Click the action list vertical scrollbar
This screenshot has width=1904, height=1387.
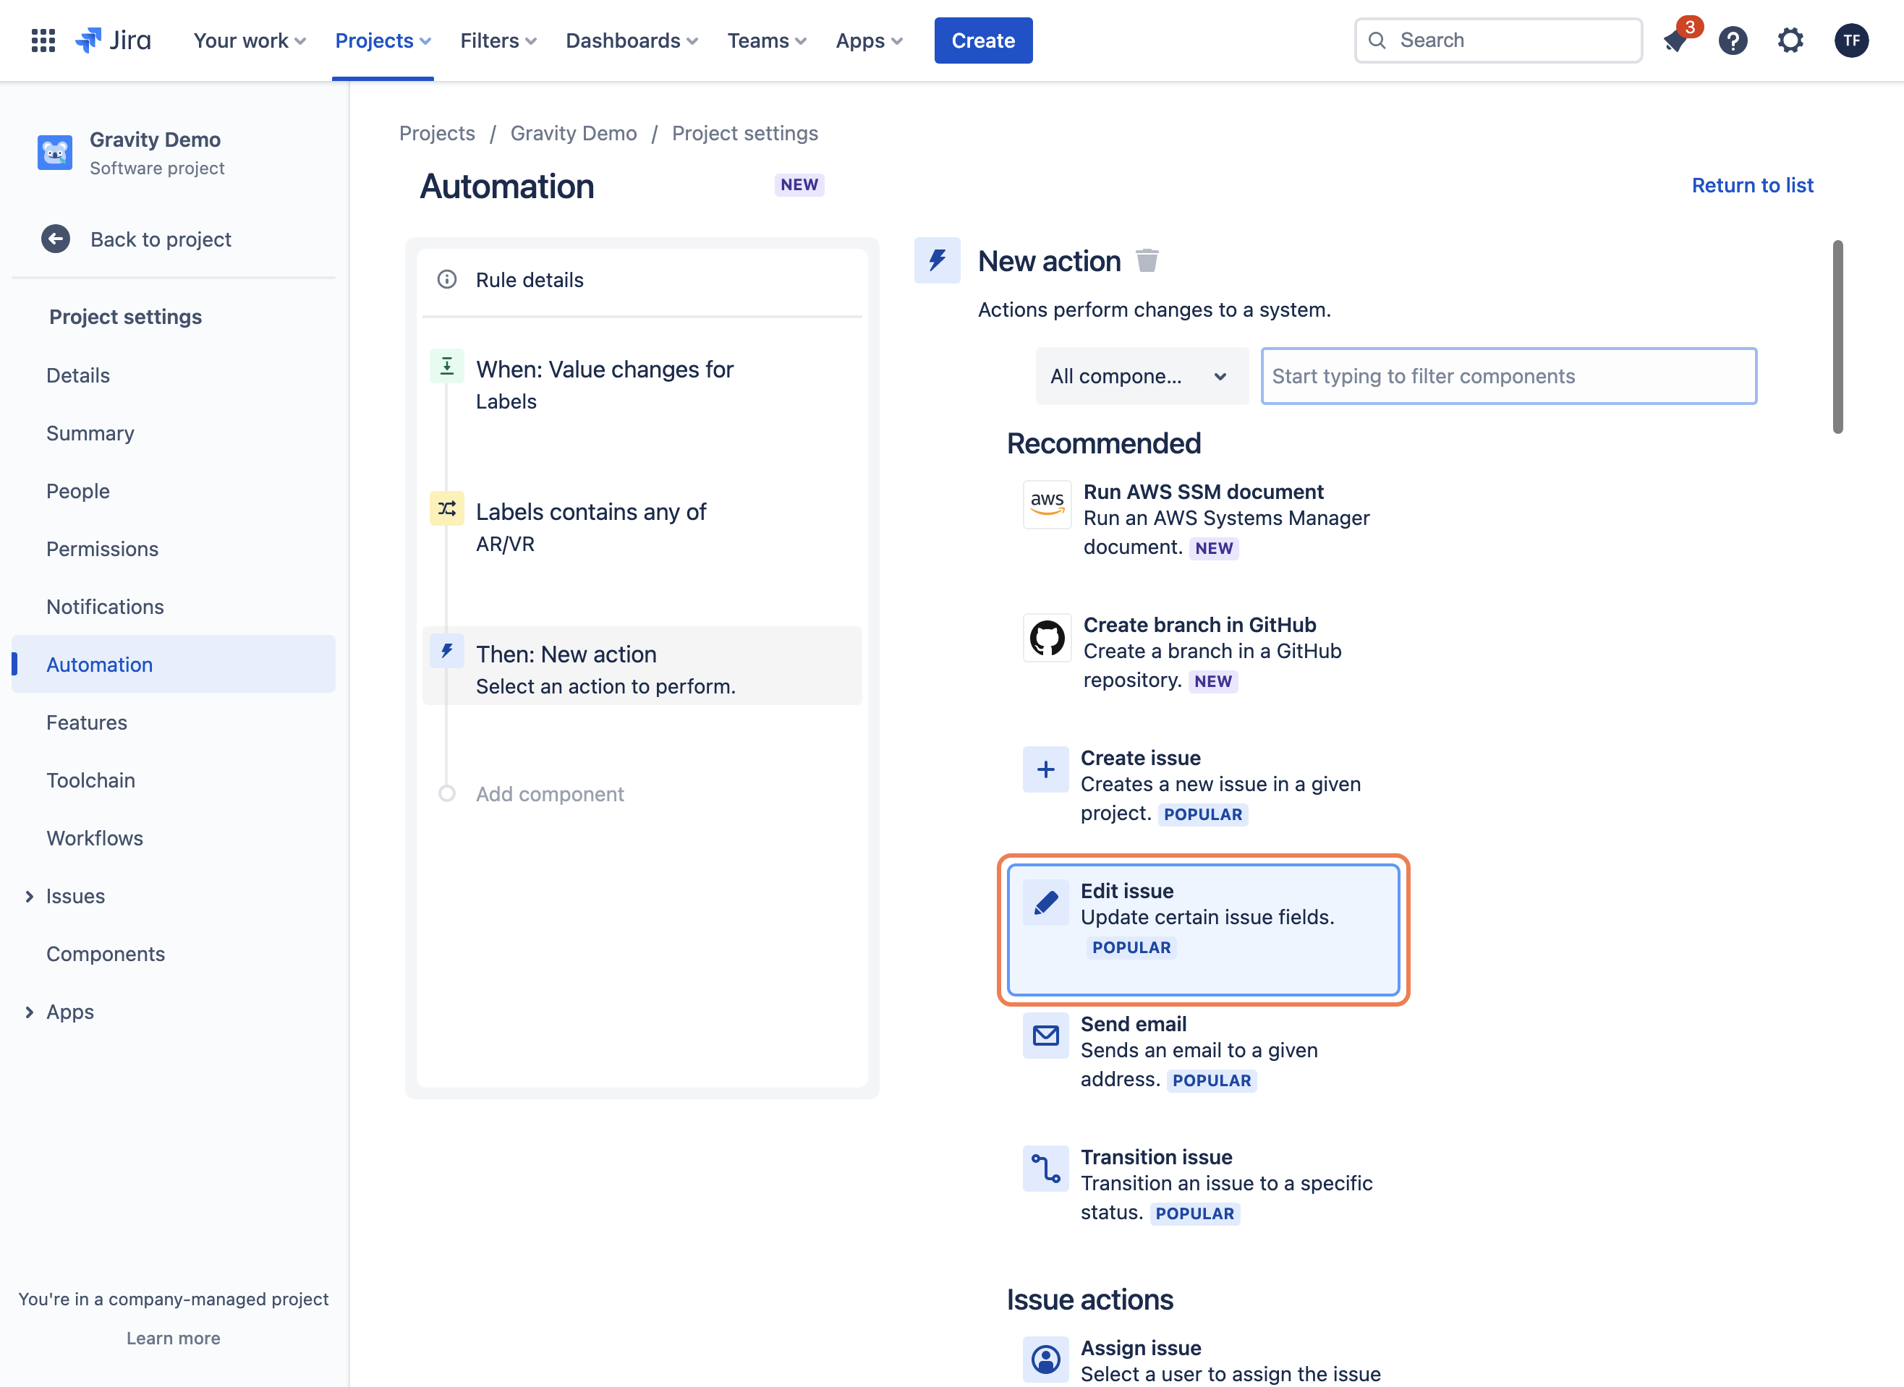tap(1837, 337)
